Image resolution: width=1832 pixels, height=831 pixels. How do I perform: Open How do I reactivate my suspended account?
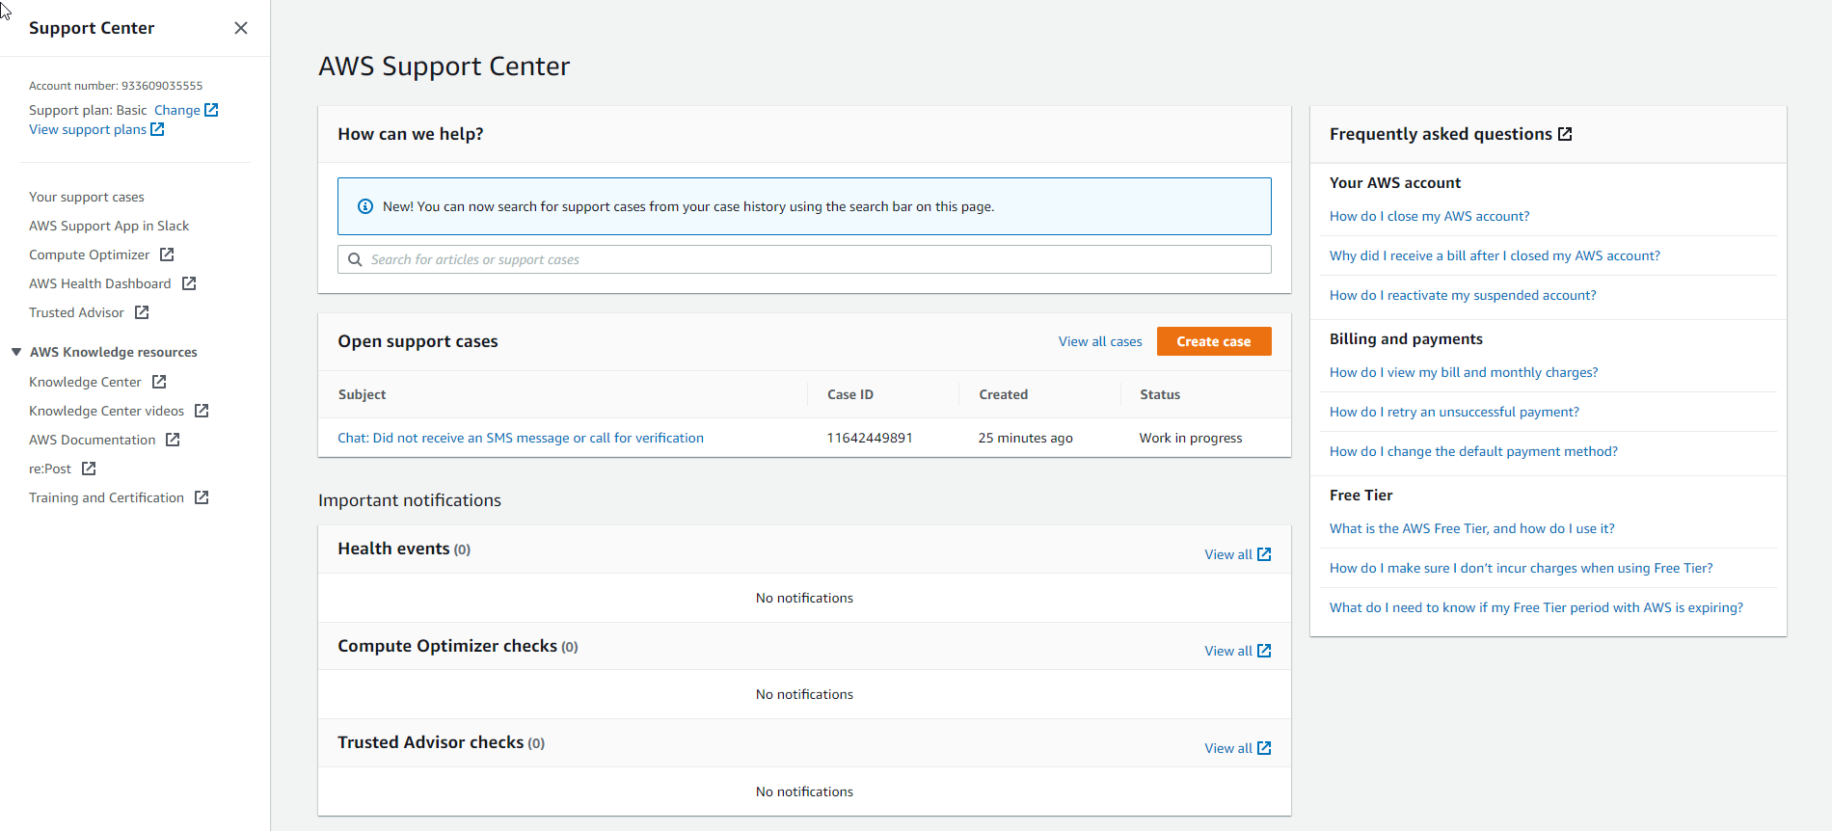tap(1463, 295)
